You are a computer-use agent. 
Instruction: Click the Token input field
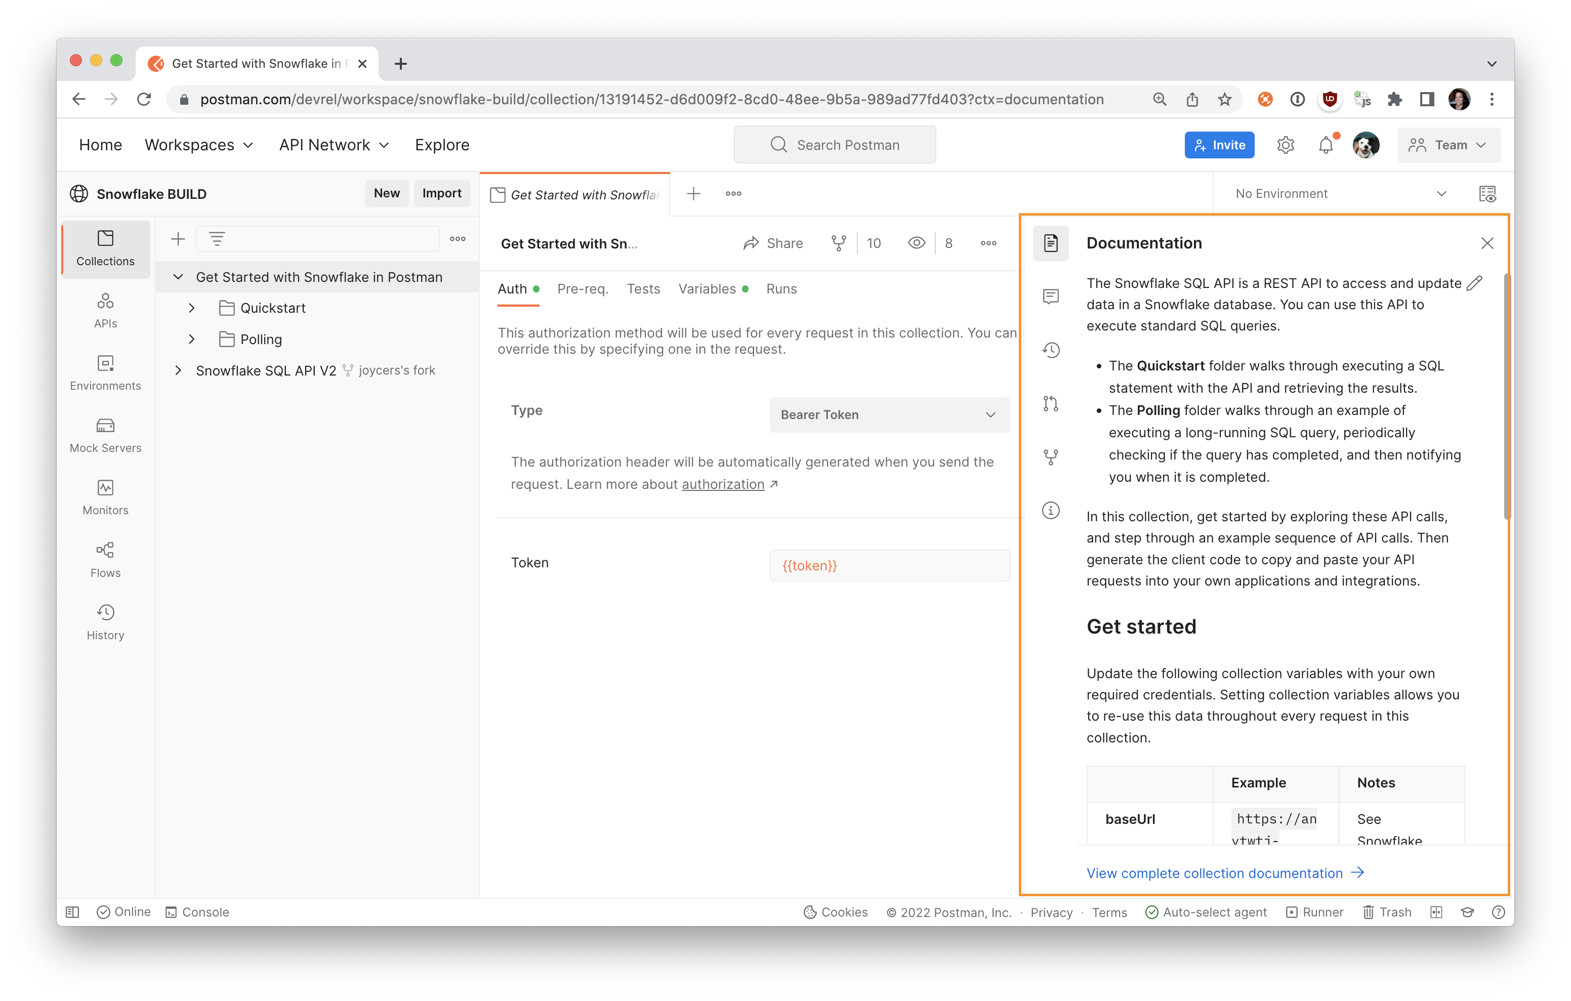coord(889,565)
